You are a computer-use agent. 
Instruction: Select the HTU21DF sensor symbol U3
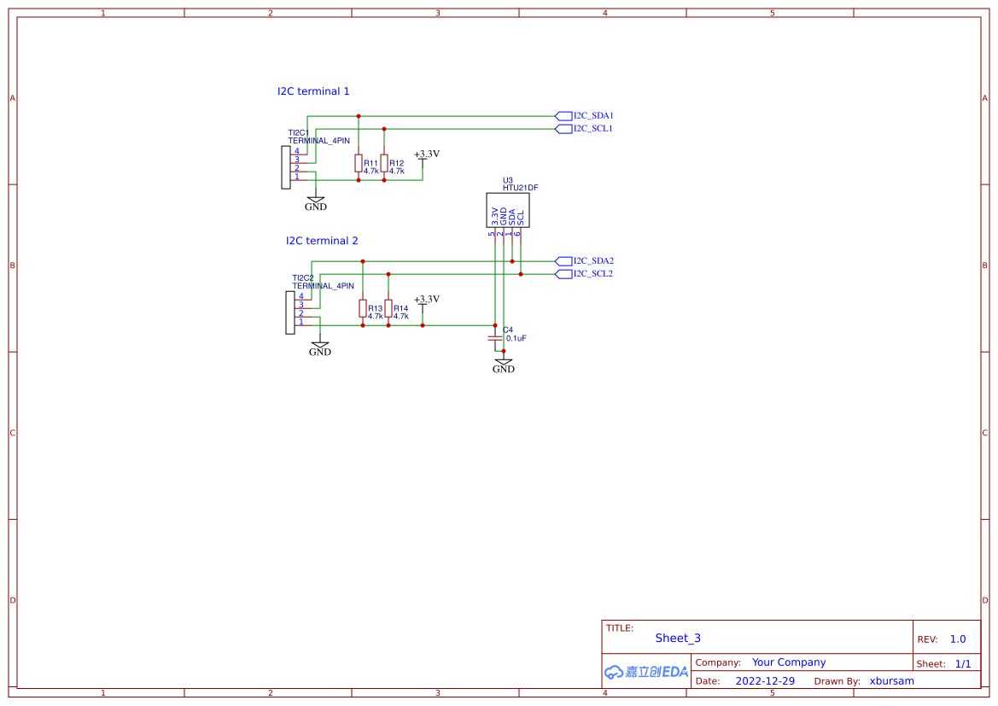click(509, 210)
